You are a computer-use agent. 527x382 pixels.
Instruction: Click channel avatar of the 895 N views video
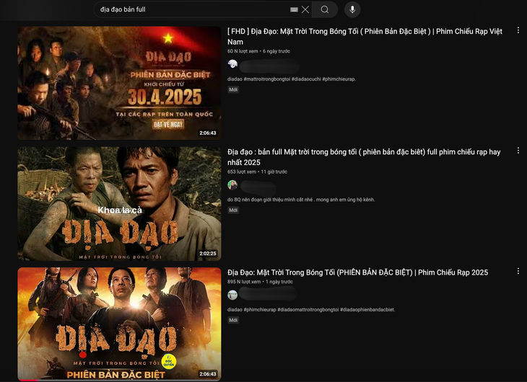(232, 295)
